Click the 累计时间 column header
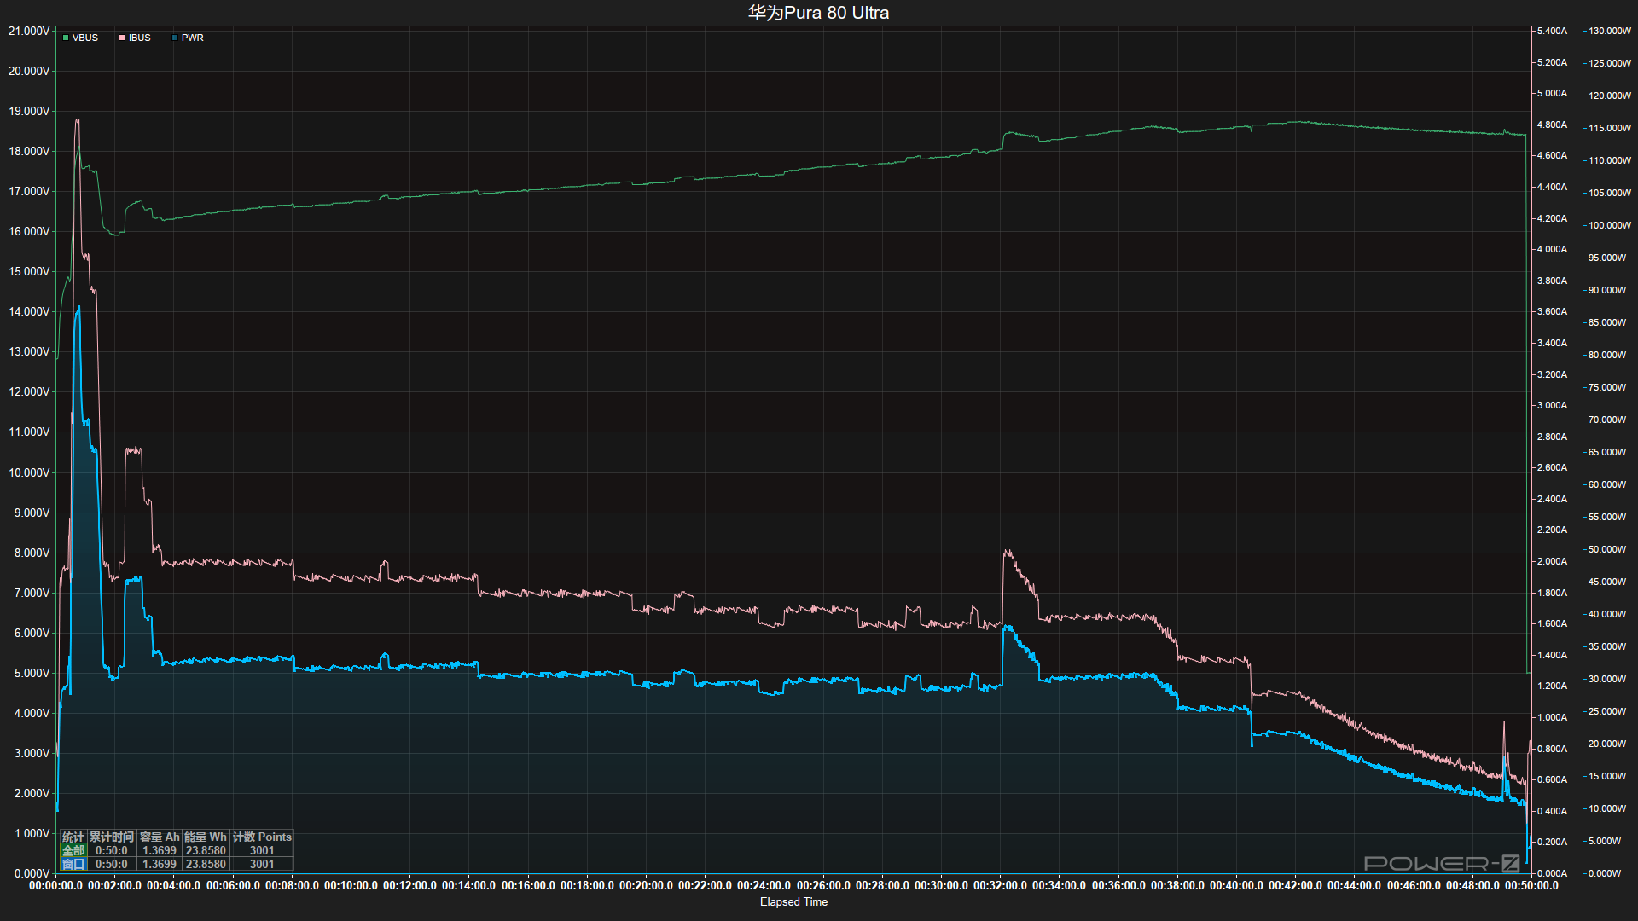Viewport: 1638px width, 921px height. [111, 837]
